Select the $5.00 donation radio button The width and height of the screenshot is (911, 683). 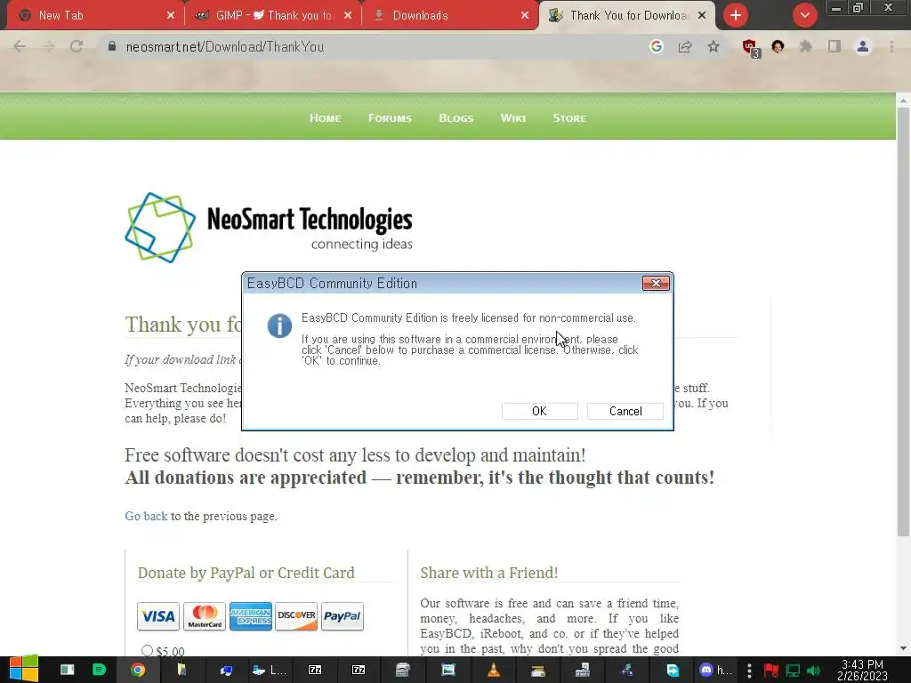tap(147, 650)
